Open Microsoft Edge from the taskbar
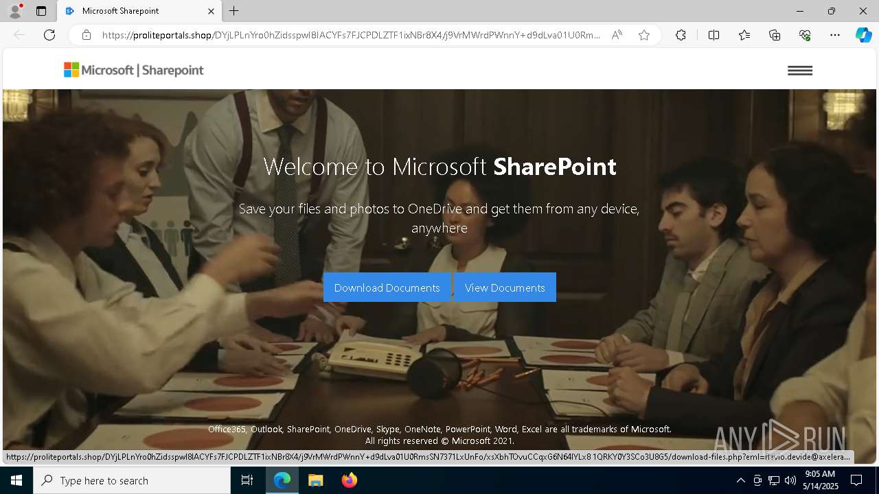Image resolution: width=879 pixels, height=494 pixels. coord(282,480)
